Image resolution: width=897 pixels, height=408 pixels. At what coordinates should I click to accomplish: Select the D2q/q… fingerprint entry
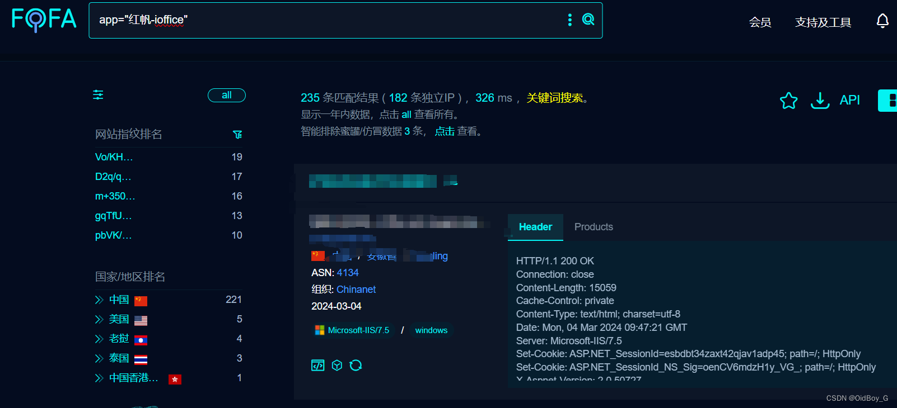pos(113,177)
